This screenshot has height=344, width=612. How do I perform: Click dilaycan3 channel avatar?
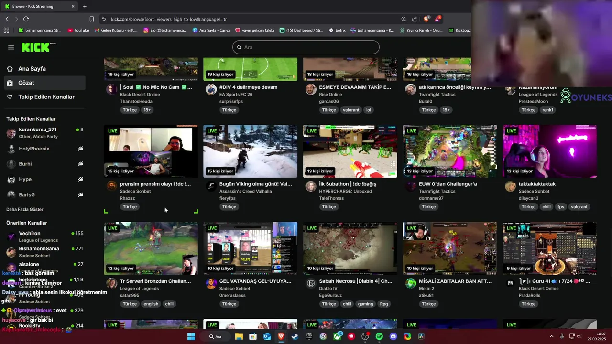[x=510, y=186]
